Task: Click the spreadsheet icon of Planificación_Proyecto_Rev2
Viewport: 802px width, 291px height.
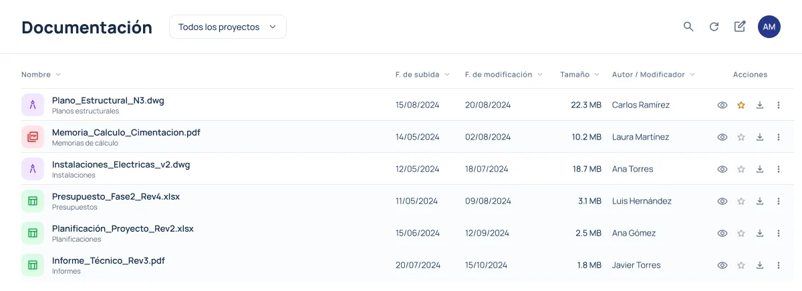Action: click(x=33, y=233)
